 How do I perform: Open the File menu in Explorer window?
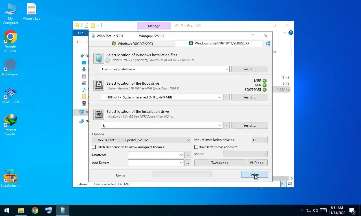tap(81, 33)
